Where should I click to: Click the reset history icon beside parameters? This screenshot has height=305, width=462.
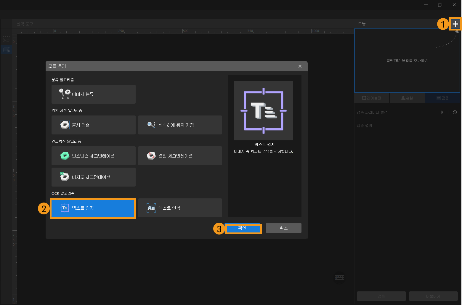[455, 113]
